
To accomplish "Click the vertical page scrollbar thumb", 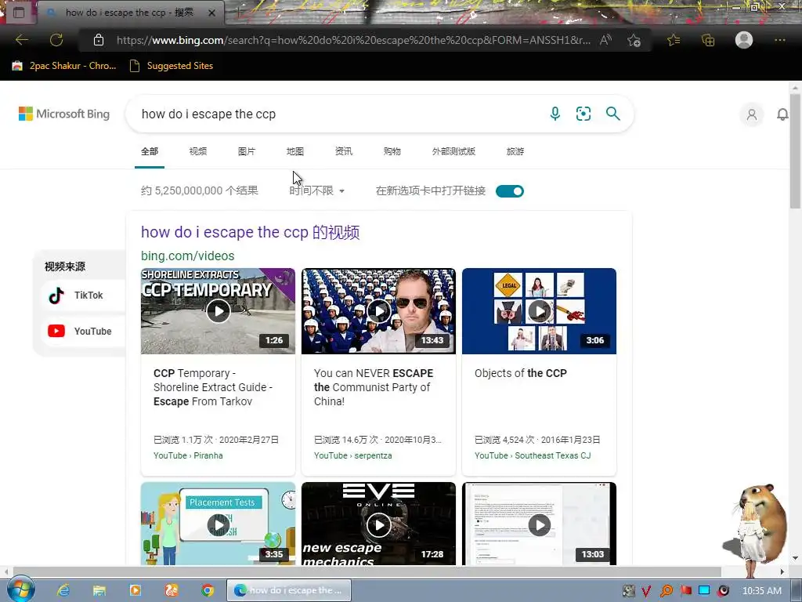I will 795,151.
